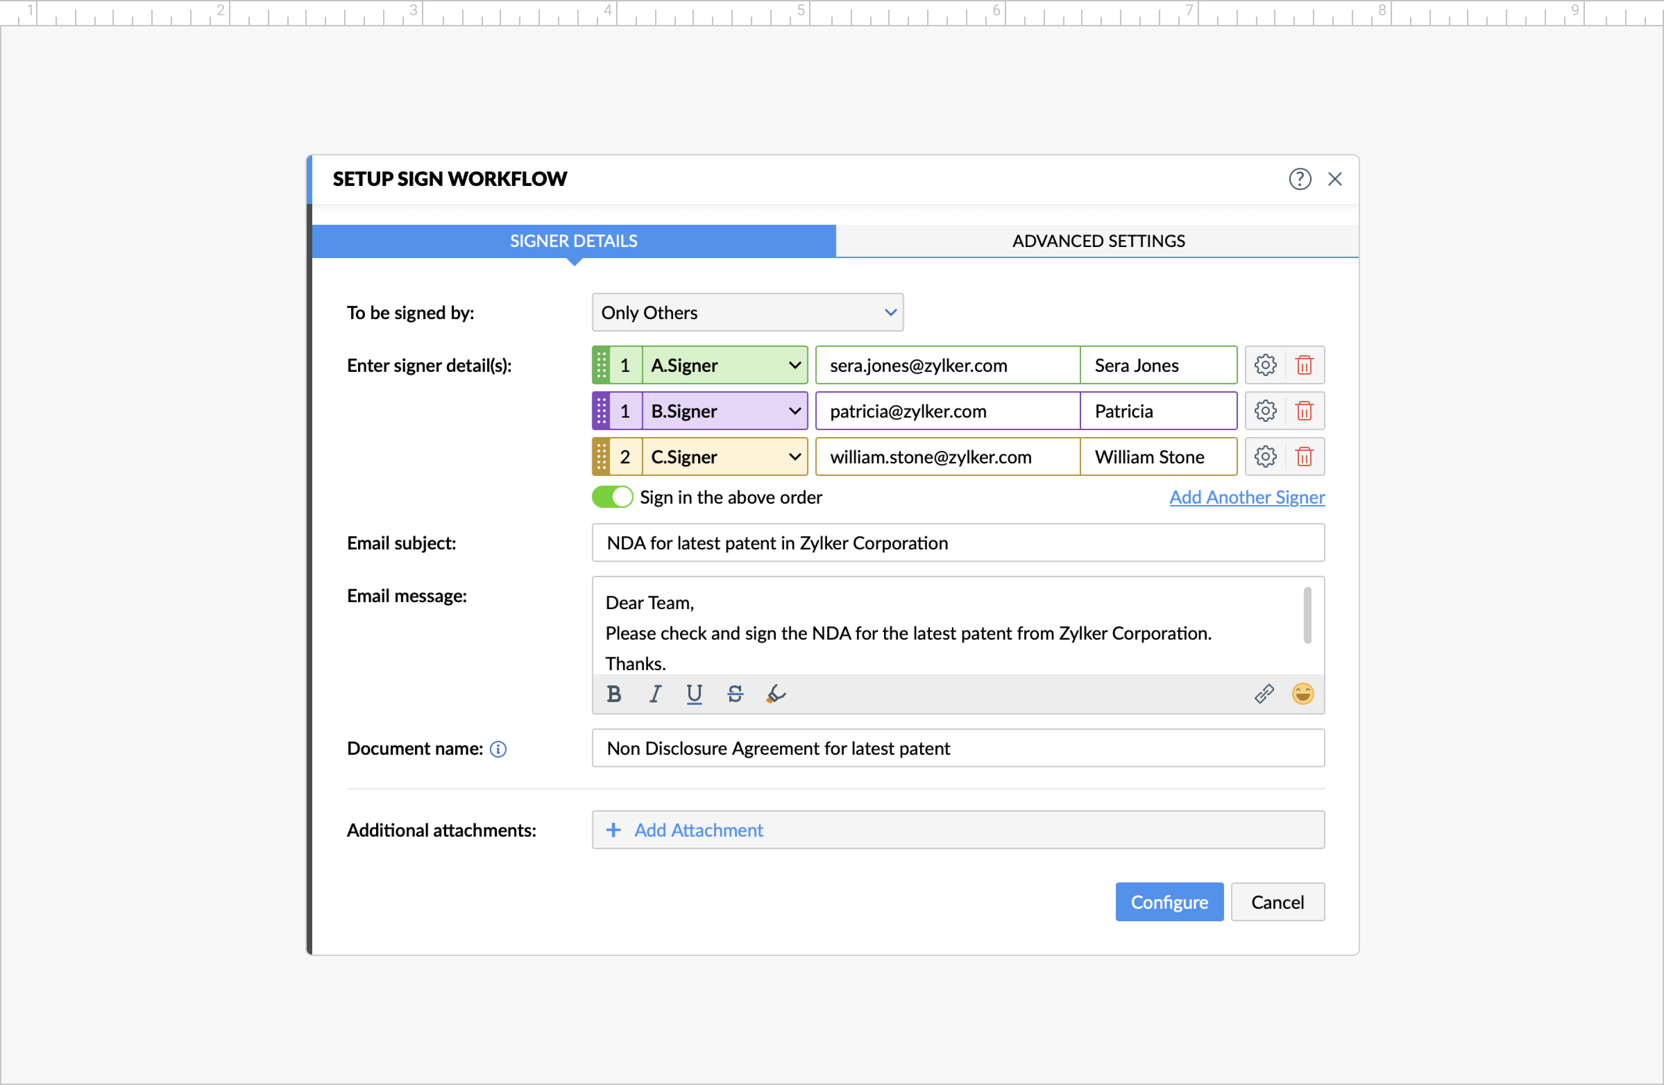Open the To be signed by dropdown

tap(747, 313)
